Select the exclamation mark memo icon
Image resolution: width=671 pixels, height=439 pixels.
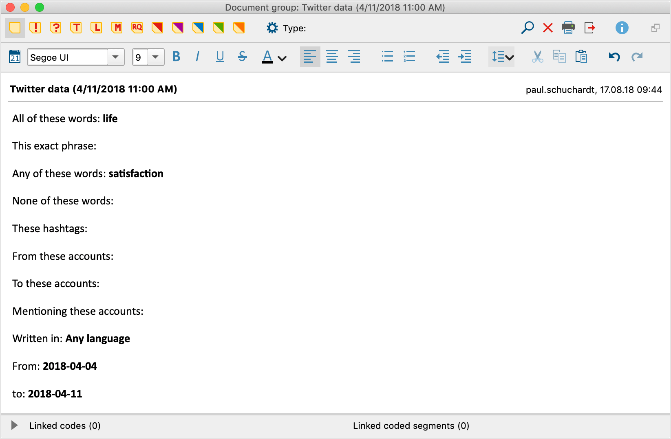pyautogui.click(x=35, y=28)
